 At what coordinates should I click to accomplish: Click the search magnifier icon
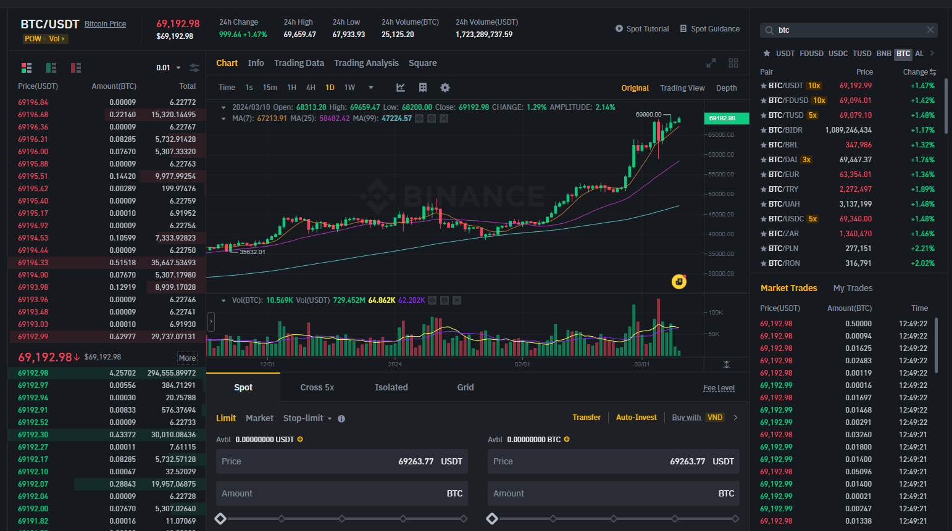[x=769, y=30]
